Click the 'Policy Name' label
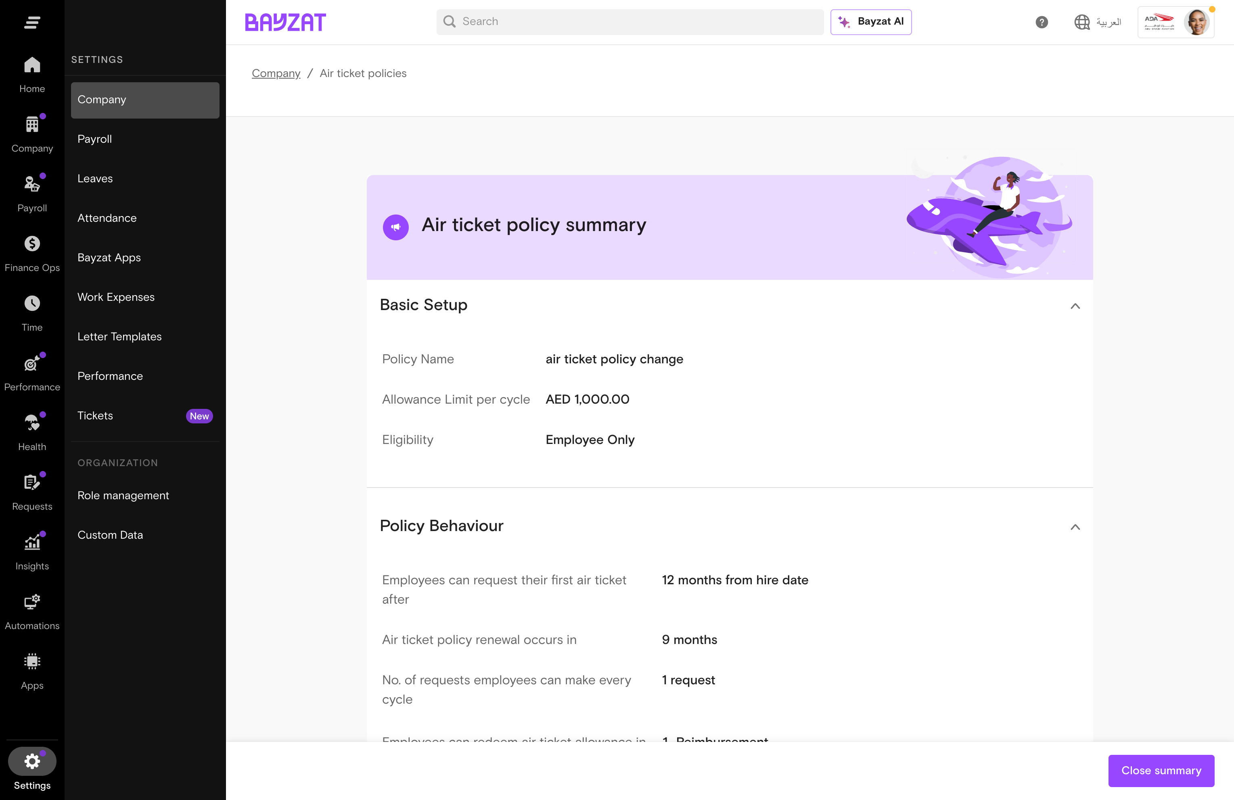 point(417,359)
